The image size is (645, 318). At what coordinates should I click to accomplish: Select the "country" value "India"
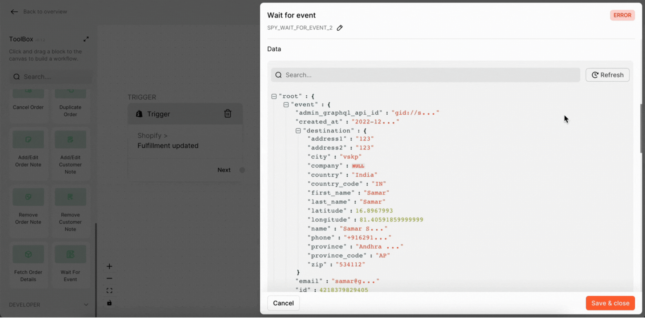tap(365, 175)
